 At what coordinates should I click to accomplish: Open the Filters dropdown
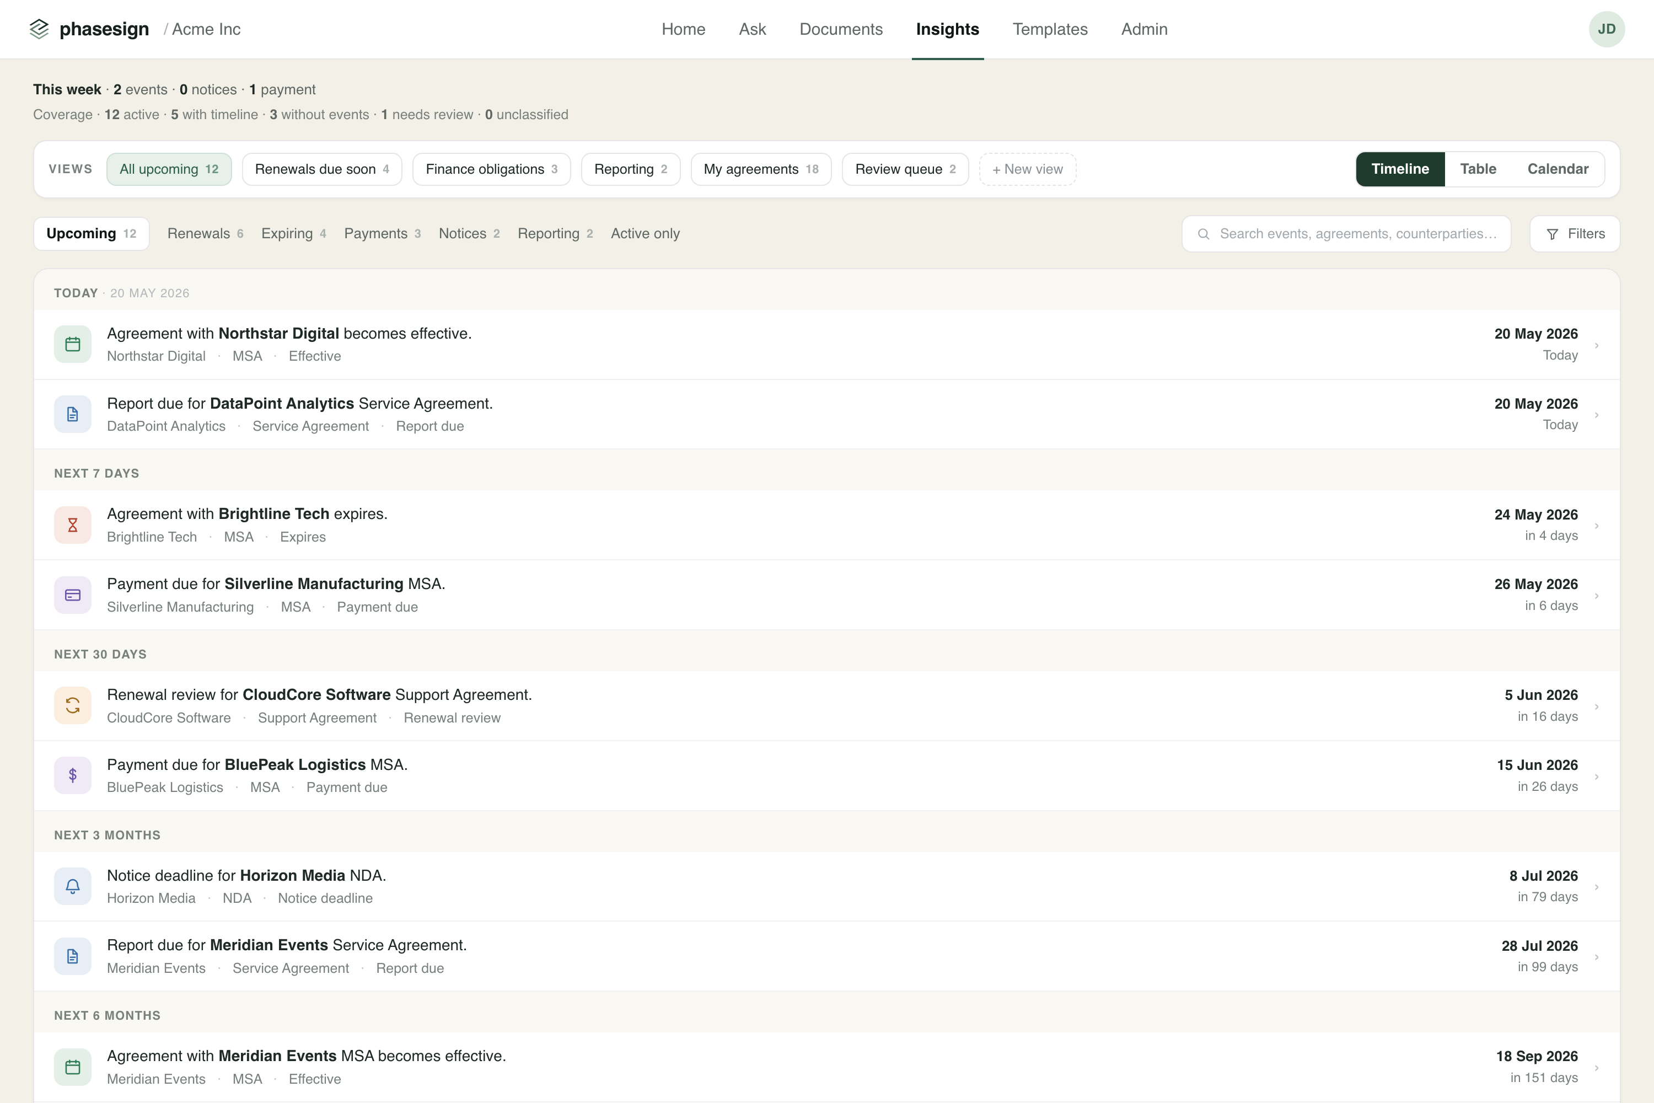coord(1575,233)
